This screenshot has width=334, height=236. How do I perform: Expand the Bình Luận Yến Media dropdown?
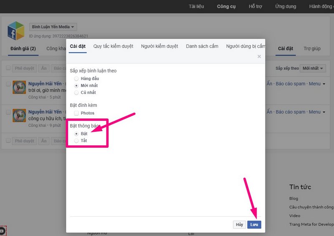click(x=53, y=27)
